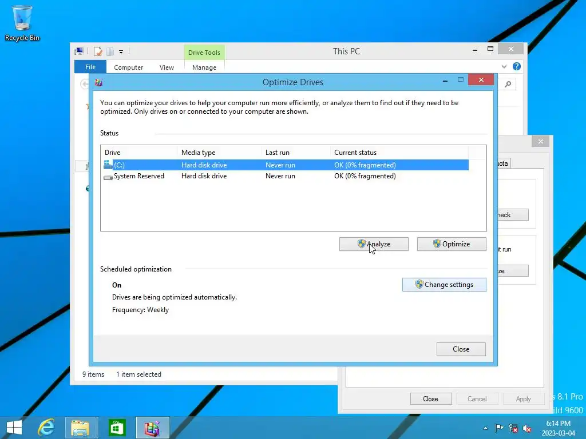Click Cancel in the Properties dialog
The image size is (586, 439).
pyautogui.click(x=477, y=398)
